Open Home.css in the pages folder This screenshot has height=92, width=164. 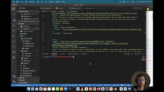point(28,53)
